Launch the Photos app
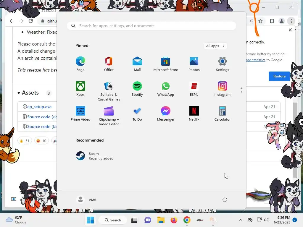 [x=194, y=64]
